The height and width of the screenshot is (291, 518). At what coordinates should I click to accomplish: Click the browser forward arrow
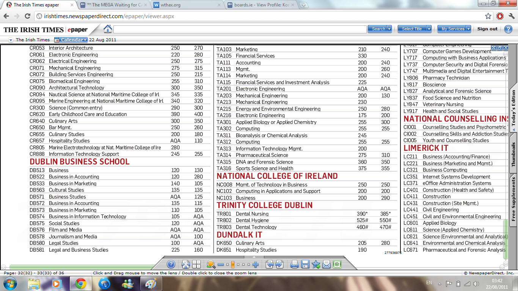click(x=17, y=16)
